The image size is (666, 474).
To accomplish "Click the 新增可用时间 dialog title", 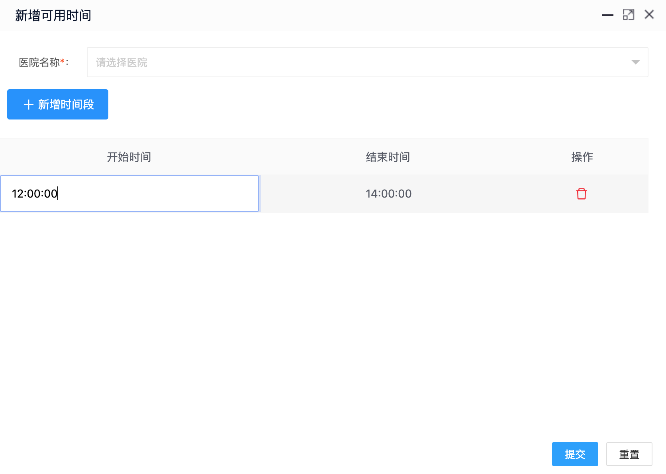I will (53, 16).
